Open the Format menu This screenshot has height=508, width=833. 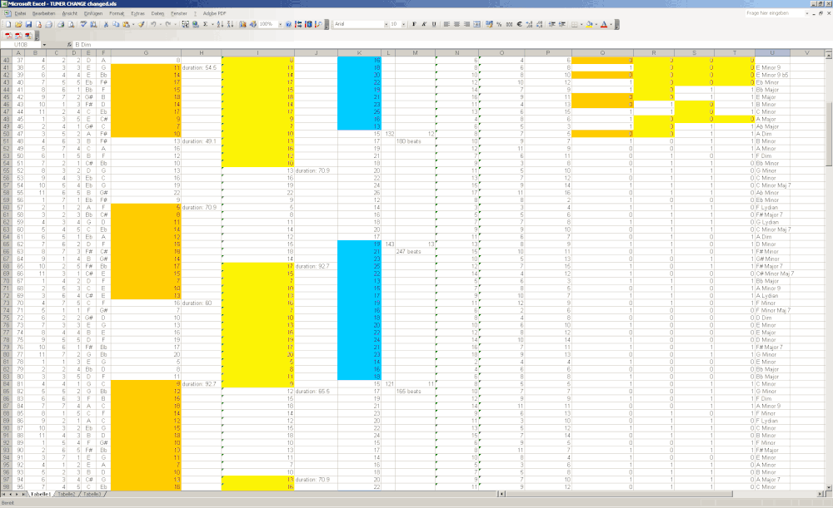117,13
